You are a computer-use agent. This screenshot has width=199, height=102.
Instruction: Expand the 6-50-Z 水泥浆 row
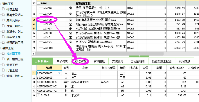(39, 95)
